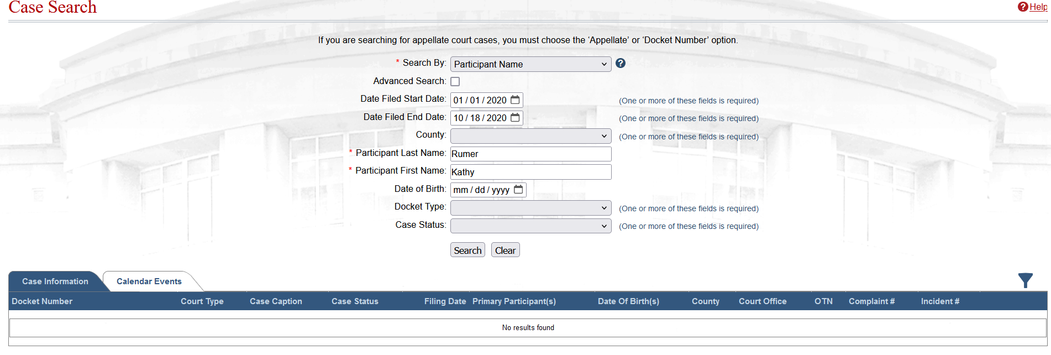This screenshot has height=355, width=1051.
Task: Click the Case Search page heading
Action: pyautogui.click(x=52, y=7)
